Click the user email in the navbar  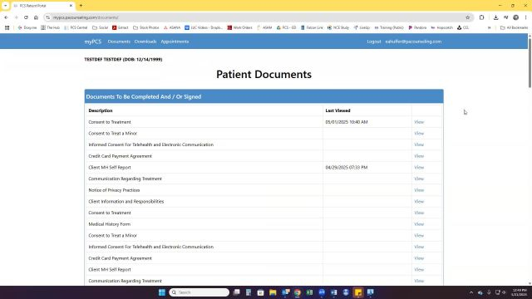point(413,42)
